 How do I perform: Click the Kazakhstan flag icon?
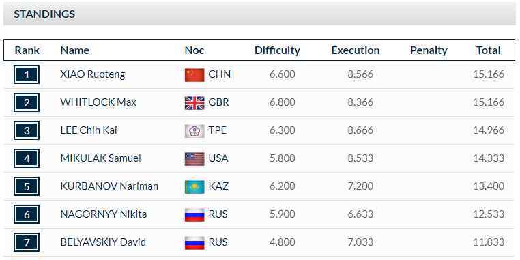tap(194, 187)
